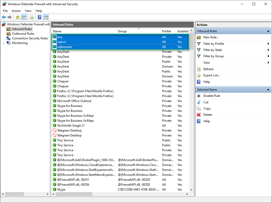Open Help under Selected Items
The image size is (272, 203).
click(x=207, y=121)
